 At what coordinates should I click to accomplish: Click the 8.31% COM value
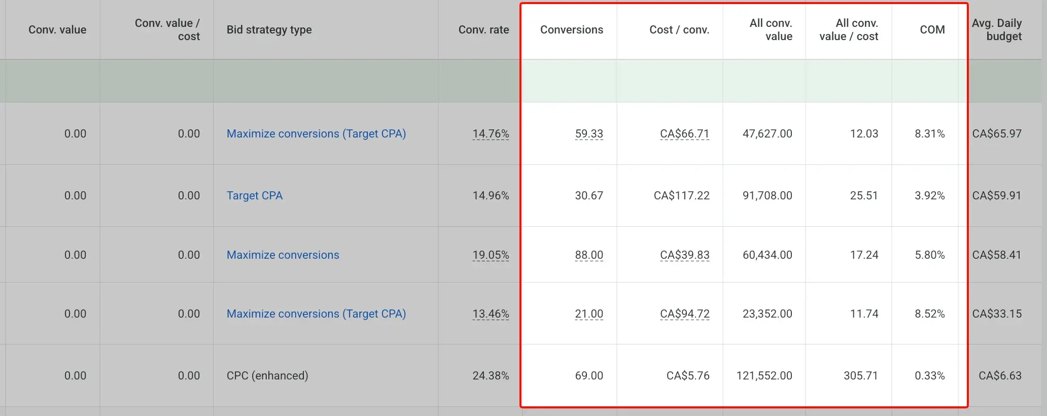(930, 133)
